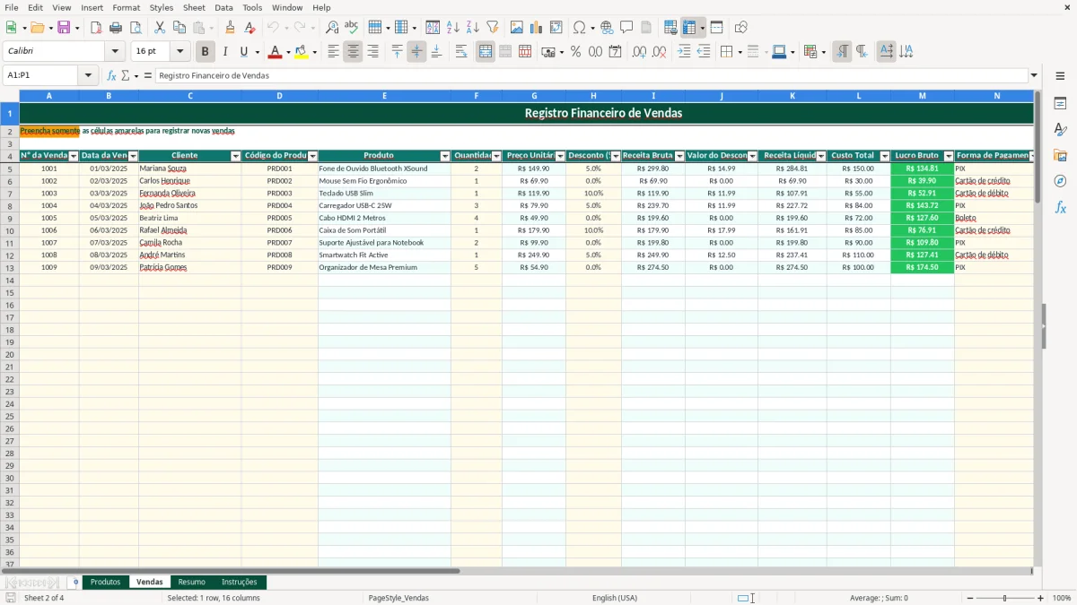Click the Sort Descending icon
The image size is (1077, 605).
pyautogui.click(x=473, y=28)
